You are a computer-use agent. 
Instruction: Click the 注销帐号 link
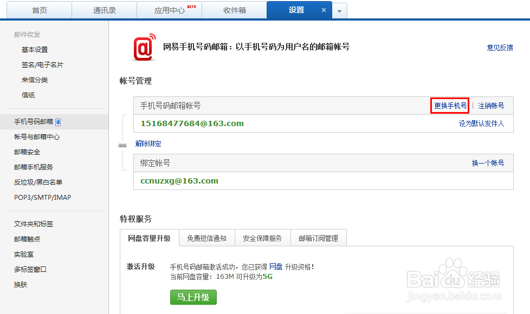[491, 106]
